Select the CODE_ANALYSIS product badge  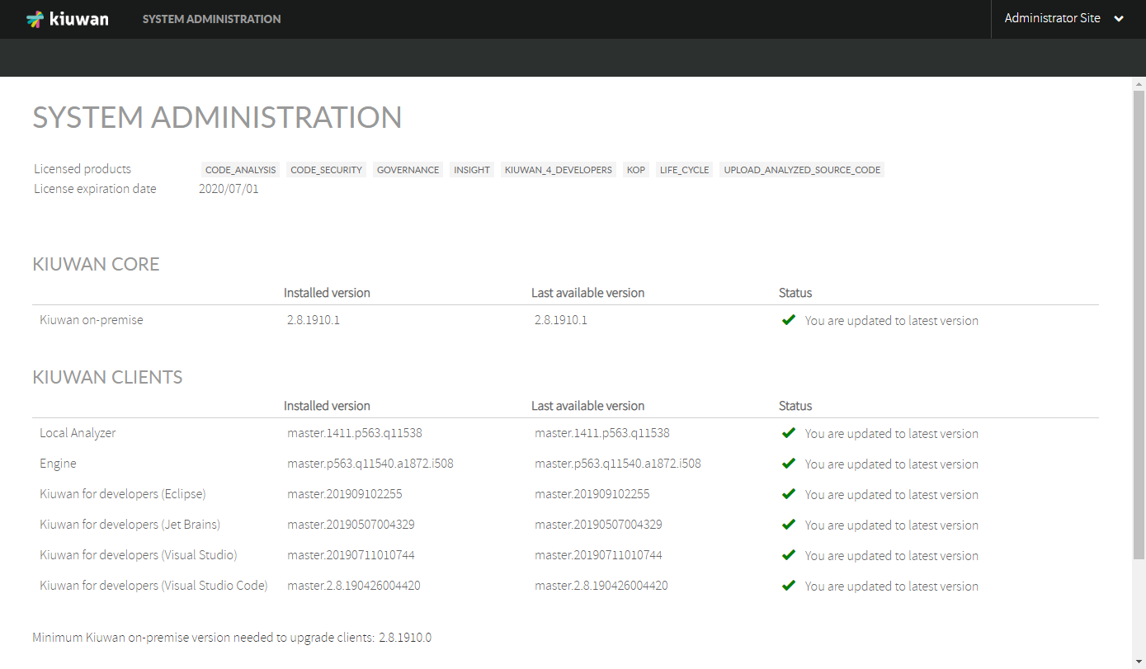click(x=240, y=169)
